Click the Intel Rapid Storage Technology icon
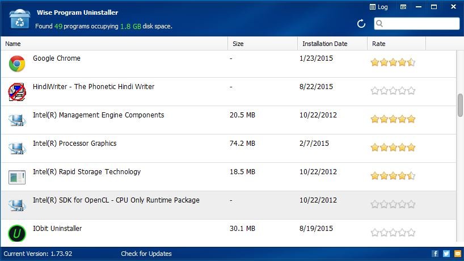Viewport: 464px width, 261px height. [x=17, y=176]
